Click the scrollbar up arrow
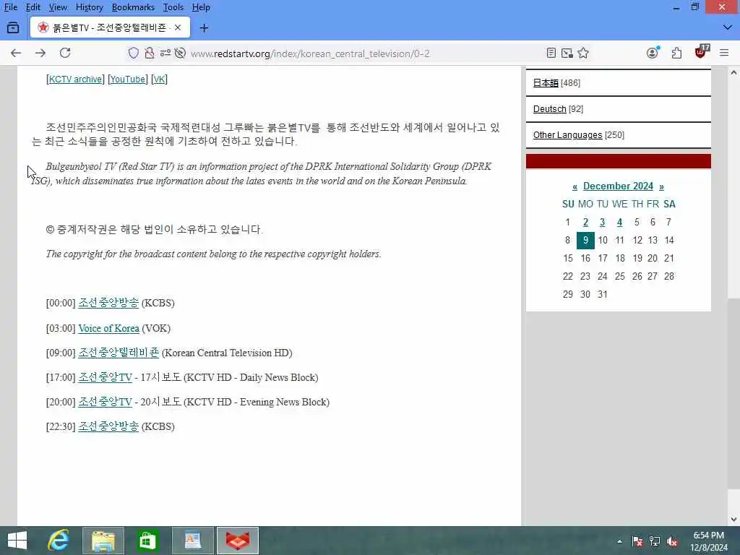The image size is (740, 555). click(733, 72)
